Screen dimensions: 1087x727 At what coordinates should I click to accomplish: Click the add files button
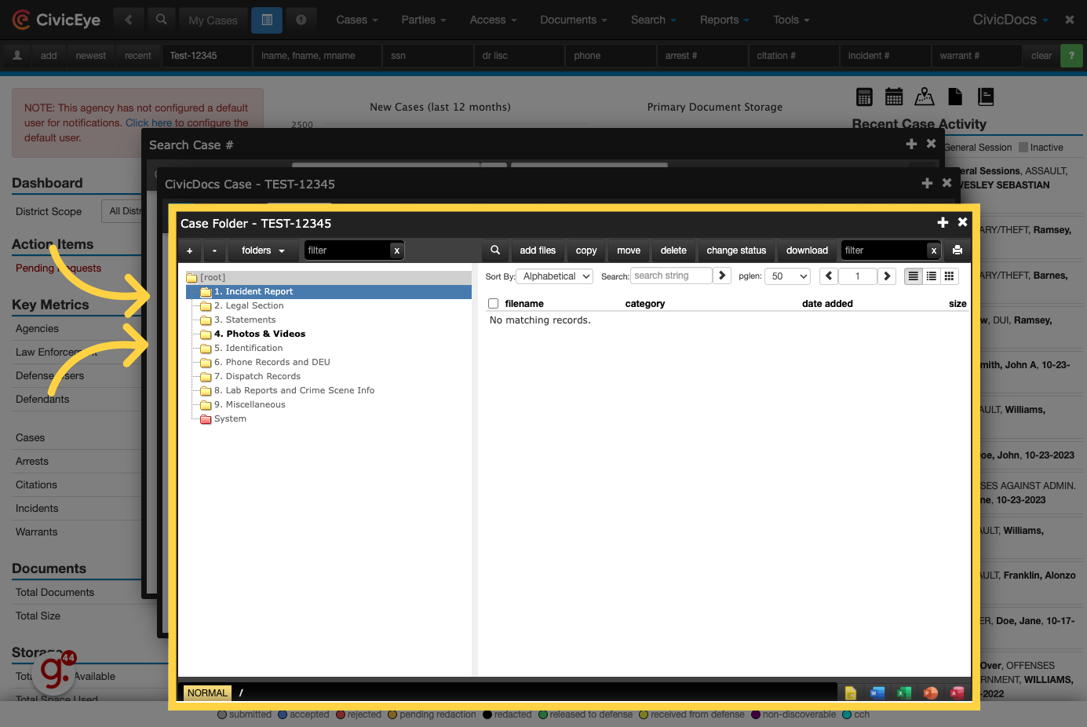coord(538,250)
